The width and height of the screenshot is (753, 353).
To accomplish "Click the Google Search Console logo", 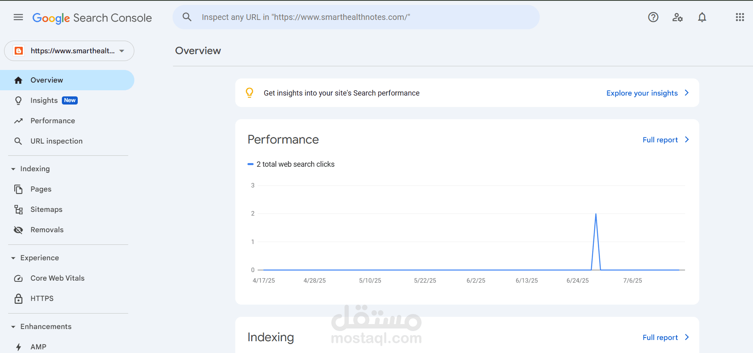I will click(x=92, y=18).
